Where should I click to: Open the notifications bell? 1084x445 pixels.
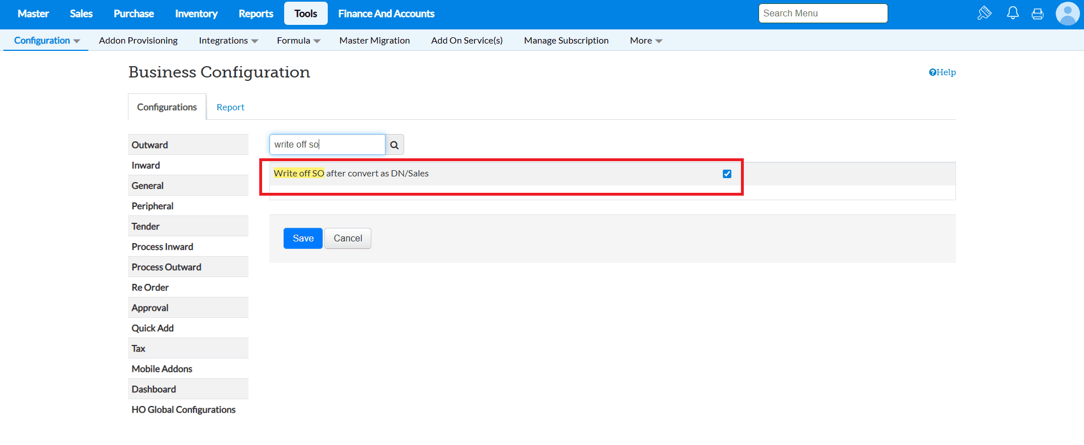1013,13
